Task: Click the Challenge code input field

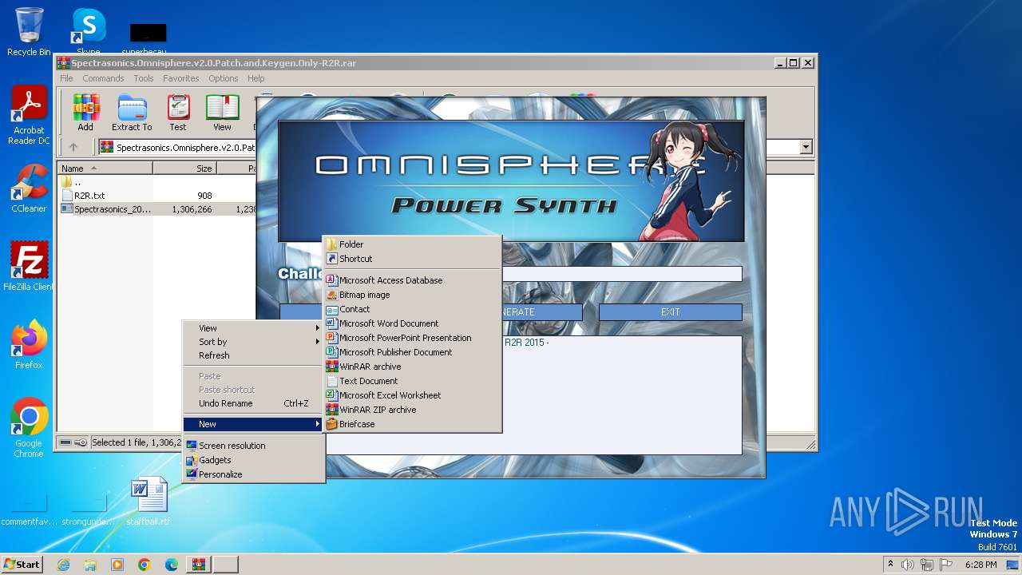Action: pos(621,274)
